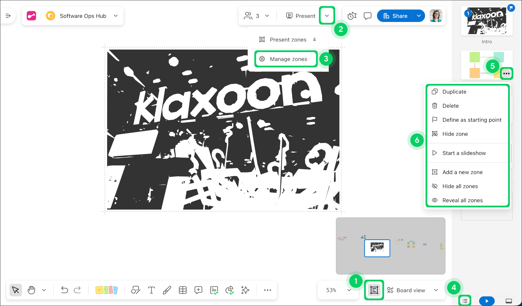Select Duplicate from the zone menu
Screen dimensions: 522x306
click(x=454, y=92)
